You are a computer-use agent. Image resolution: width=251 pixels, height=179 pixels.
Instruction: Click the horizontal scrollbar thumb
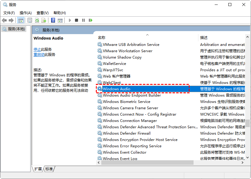pos(147,162)
